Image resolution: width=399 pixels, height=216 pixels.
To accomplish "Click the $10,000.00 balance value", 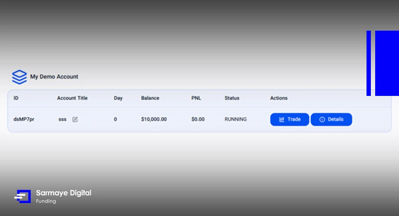I will pyautogui.click(x=154, y=119).
